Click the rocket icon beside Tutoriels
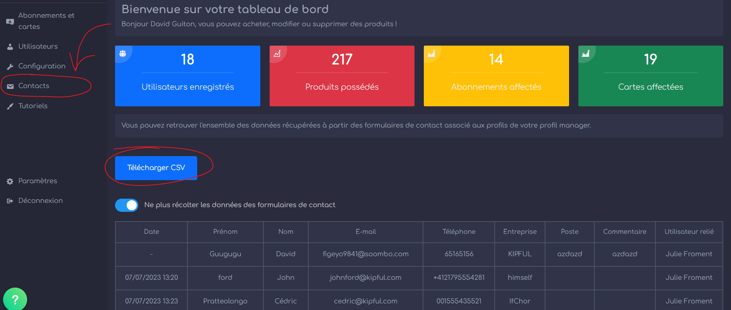 [10, 106]
